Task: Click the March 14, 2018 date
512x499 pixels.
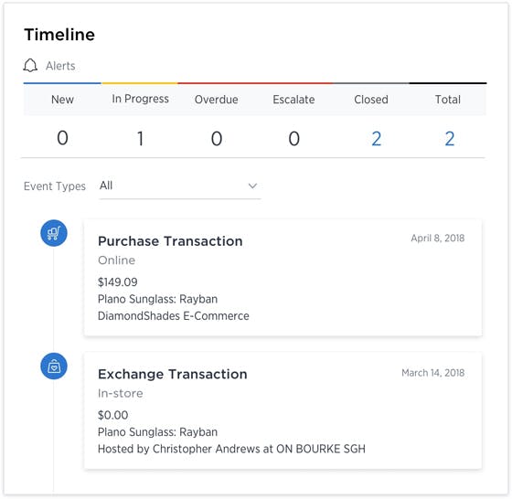Action: (433, 373)
